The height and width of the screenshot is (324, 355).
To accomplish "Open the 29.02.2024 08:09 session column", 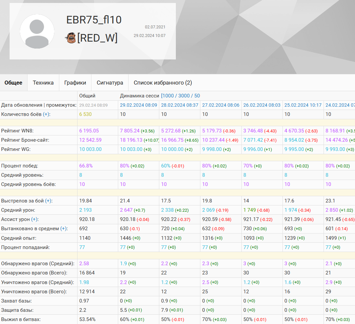I will coord(138,105).
